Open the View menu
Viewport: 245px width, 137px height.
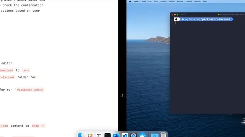click(156, 2)
